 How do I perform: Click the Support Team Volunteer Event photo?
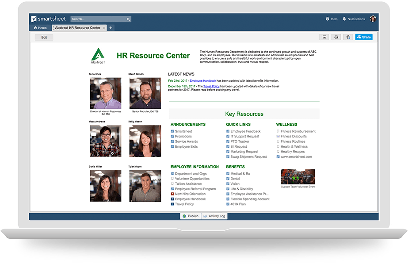pyautogui.click(x=298, y=176)
